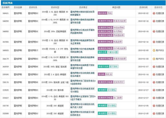Click the 投诉状态 column header

click(x=158, y=7)
